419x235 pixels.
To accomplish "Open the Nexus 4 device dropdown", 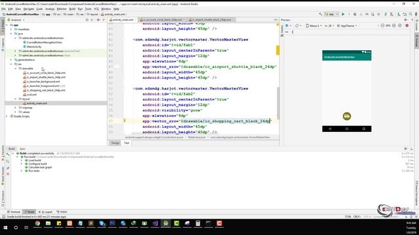I will point(314,26).
